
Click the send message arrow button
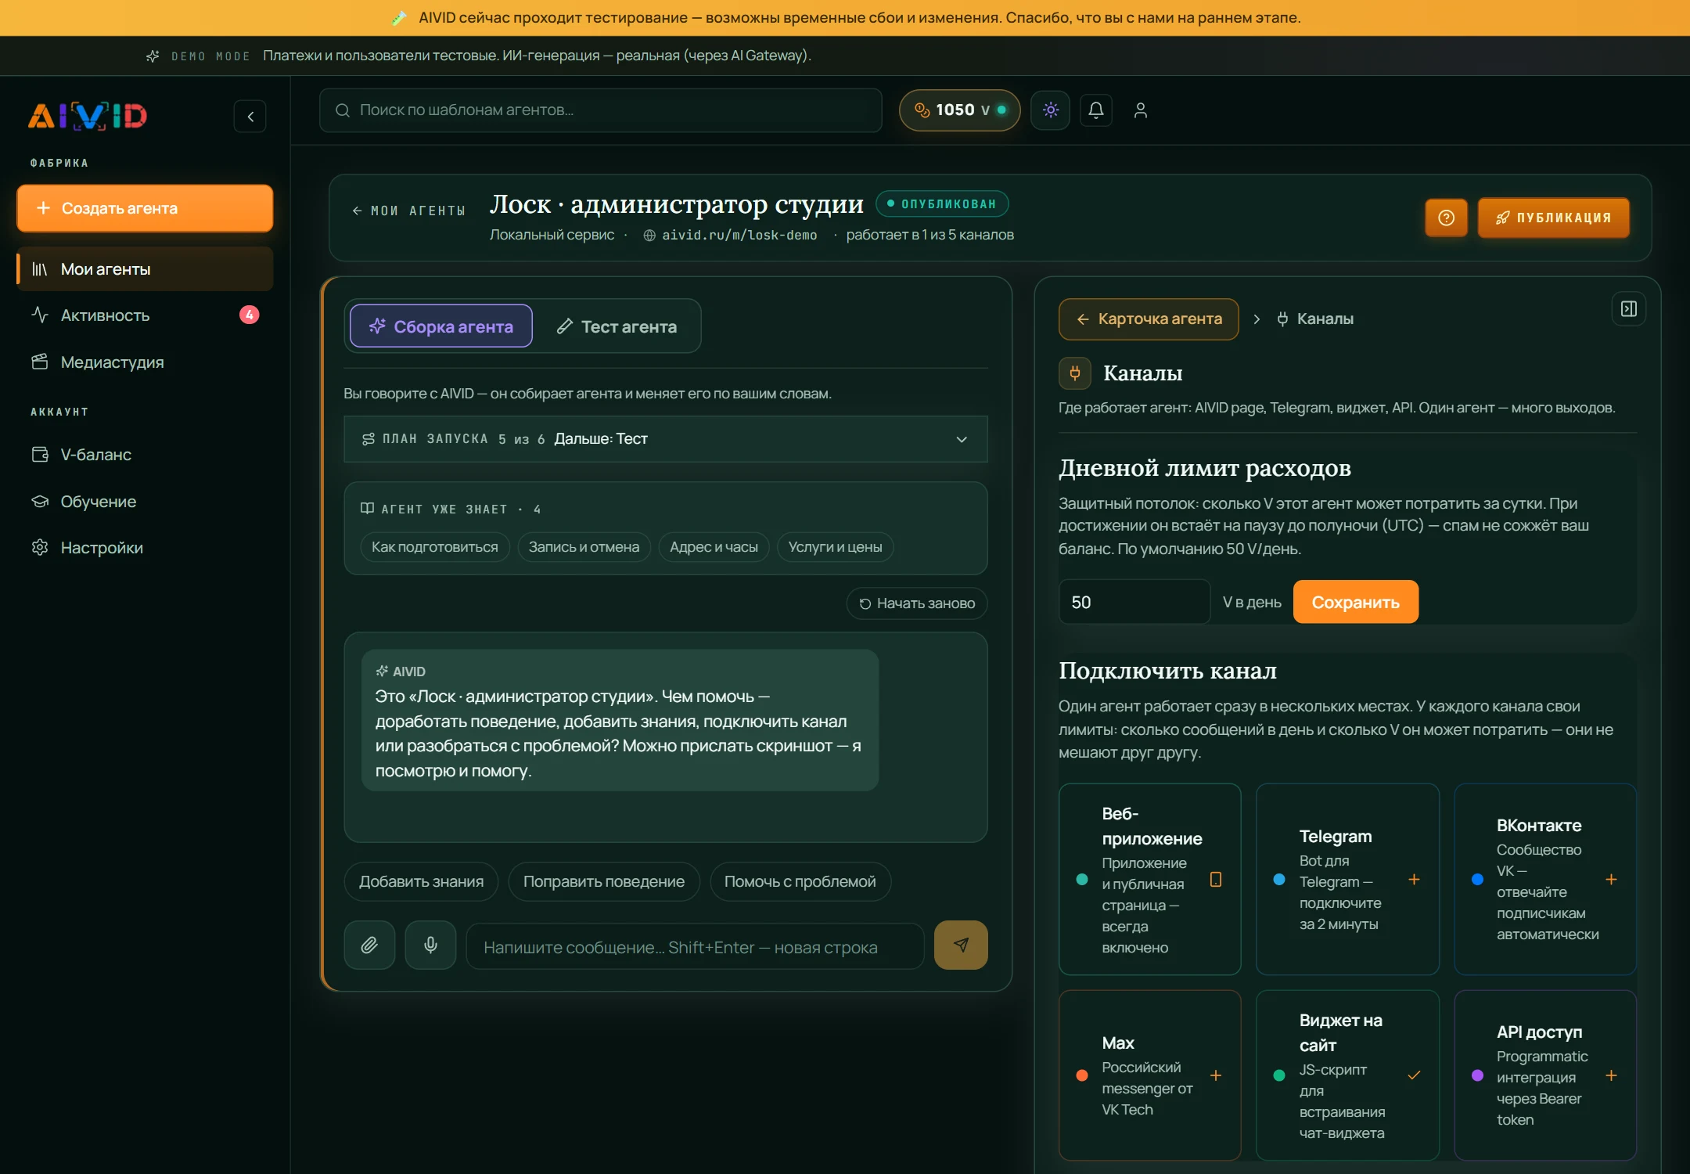[x=961, y=945]
